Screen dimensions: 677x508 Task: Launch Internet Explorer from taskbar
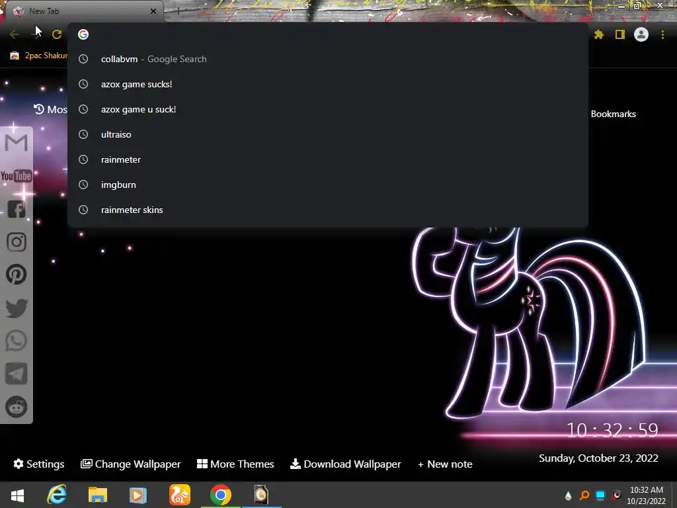57,495
